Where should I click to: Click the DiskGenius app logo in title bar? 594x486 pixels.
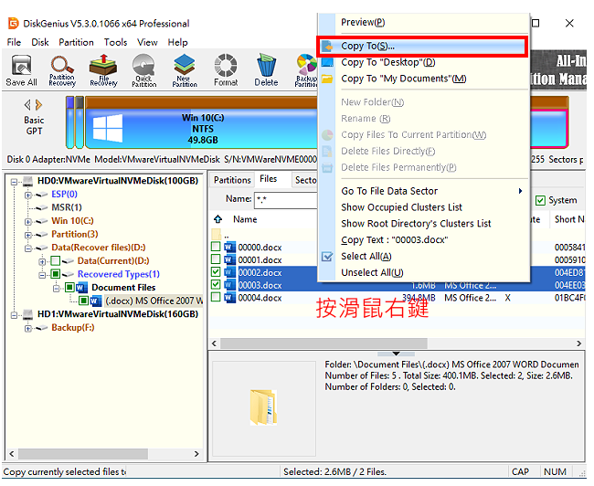click(x=14, y=24)
